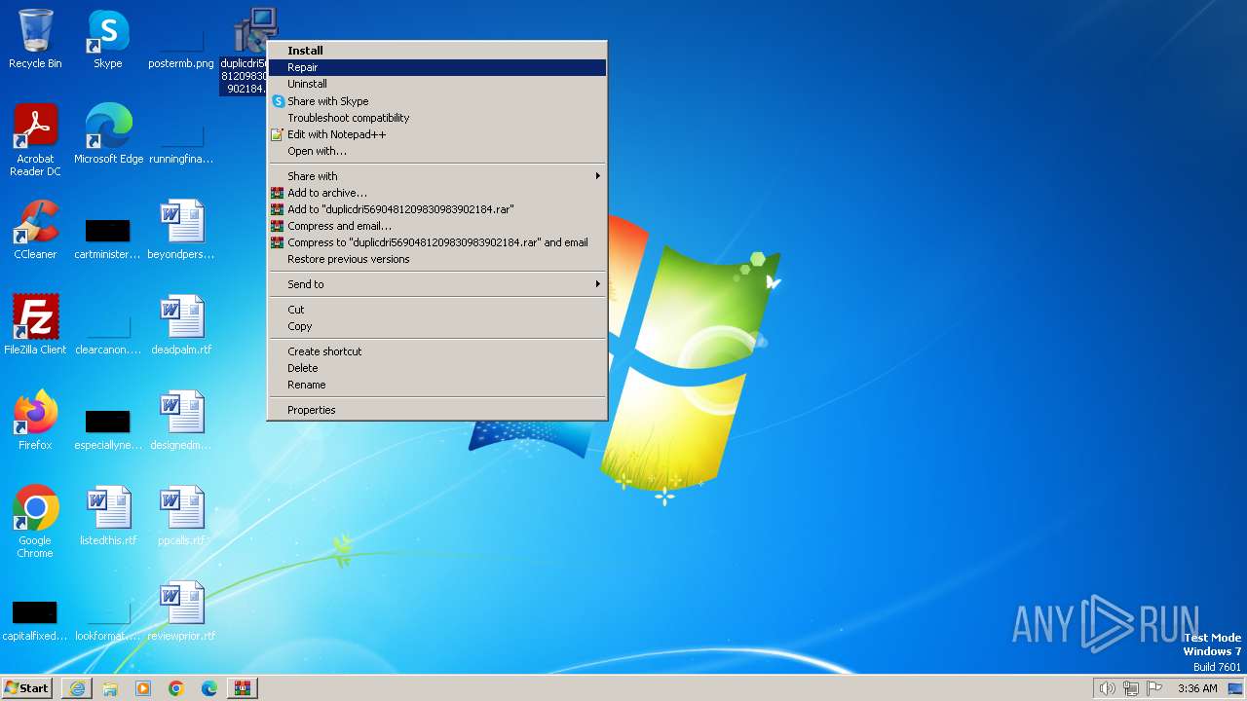Choose Copy from context menu
The width and height of the screenshot is (1247, 701).
437,326
